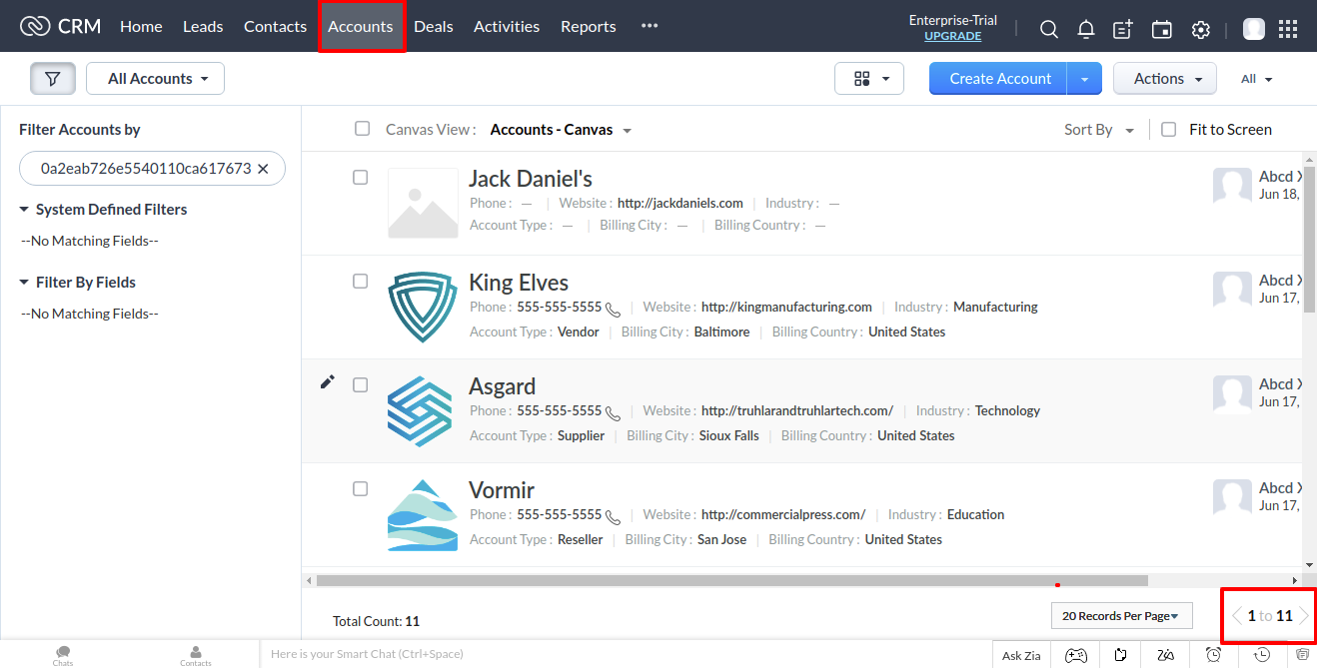The height and width of the screenshot is (668, 1317).
Task: Click the gamescope controller icon
Action: coord(1075,655)
